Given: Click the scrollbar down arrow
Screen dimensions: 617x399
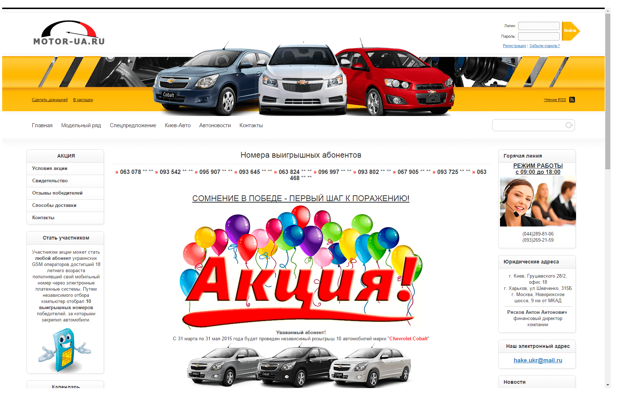Looking at the screenshot, I should coord(608,385).
